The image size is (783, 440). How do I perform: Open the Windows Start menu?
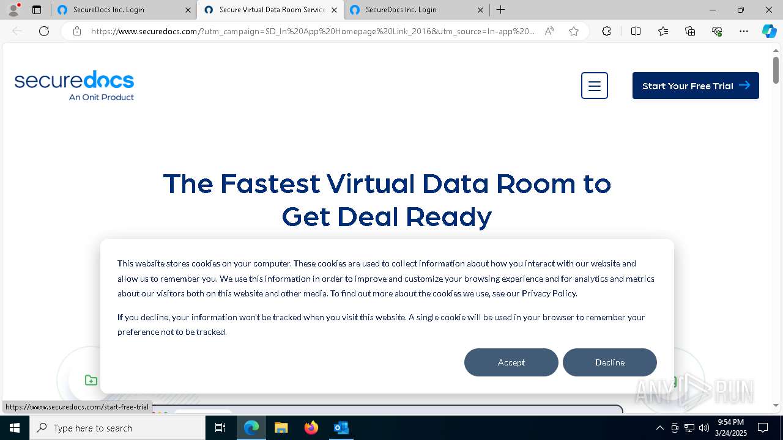coord(15,428)
